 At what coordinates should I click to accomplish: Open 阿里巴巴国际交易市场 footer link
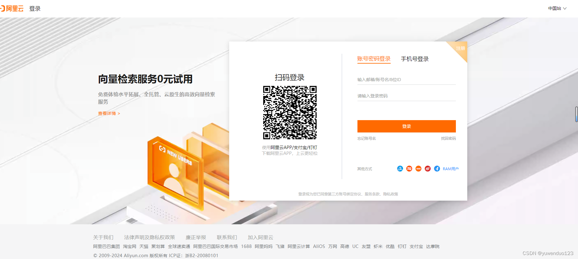tap(216, 246)
